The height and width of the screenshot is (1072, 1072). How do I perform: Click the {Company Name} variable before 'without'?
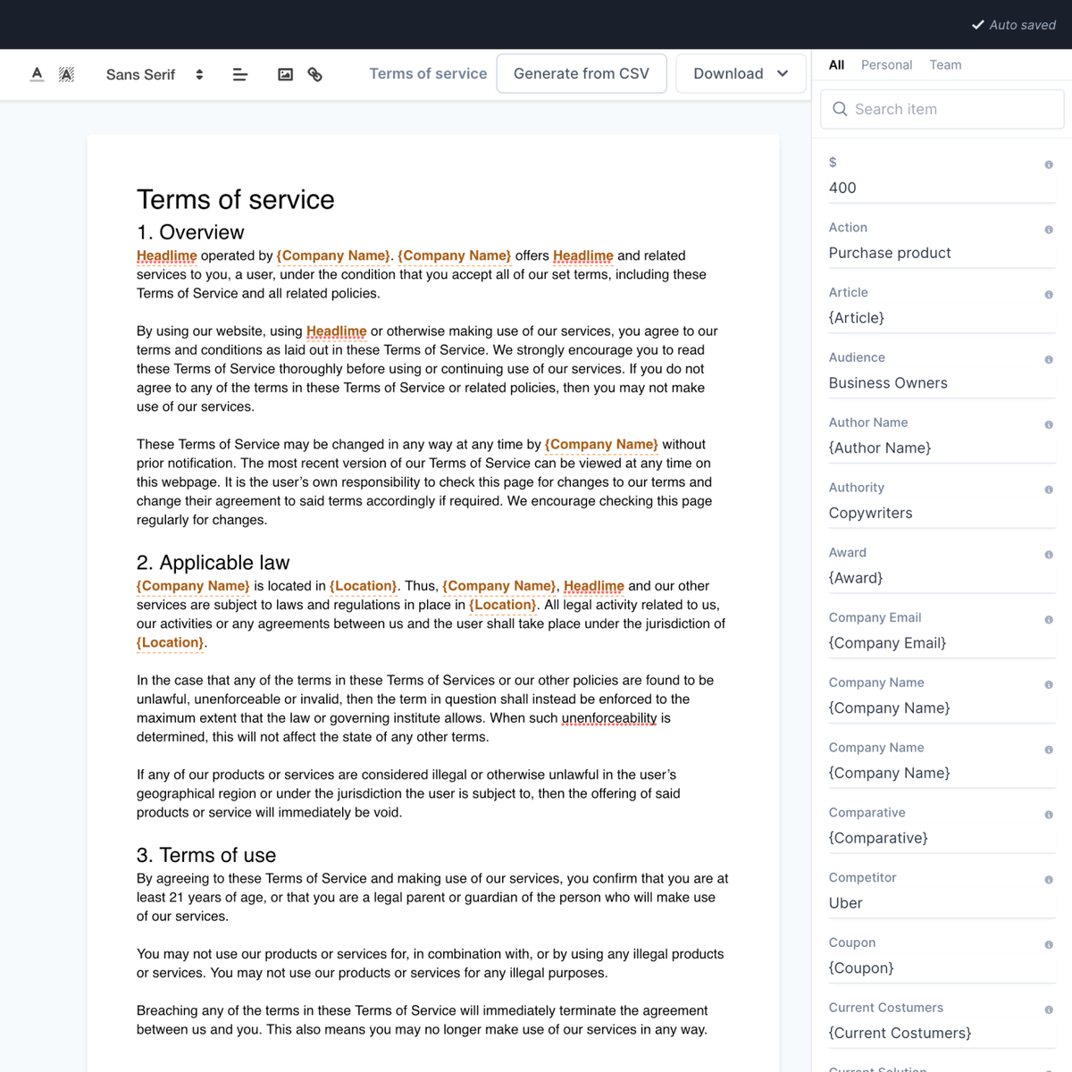pos(601,444)
